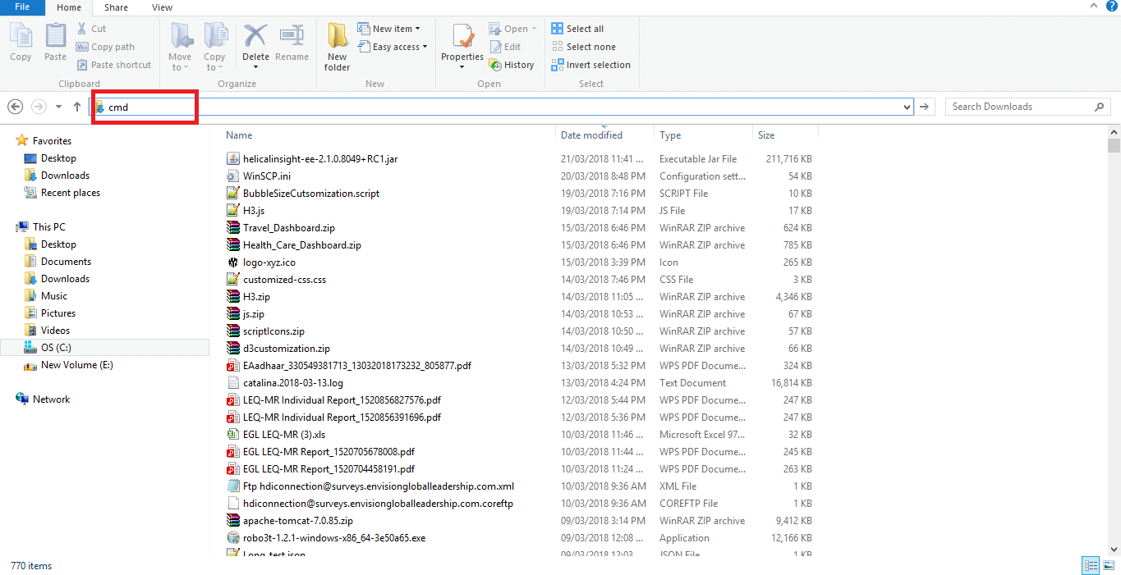This screenshot has width=1121, height=575.
Task: Open the Videos folder
Action: tap(55, 331)
